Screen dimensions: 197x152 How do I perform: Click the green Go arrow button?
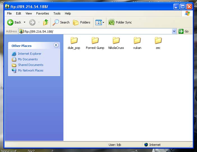pyautogui.click(x=181, y=31)
